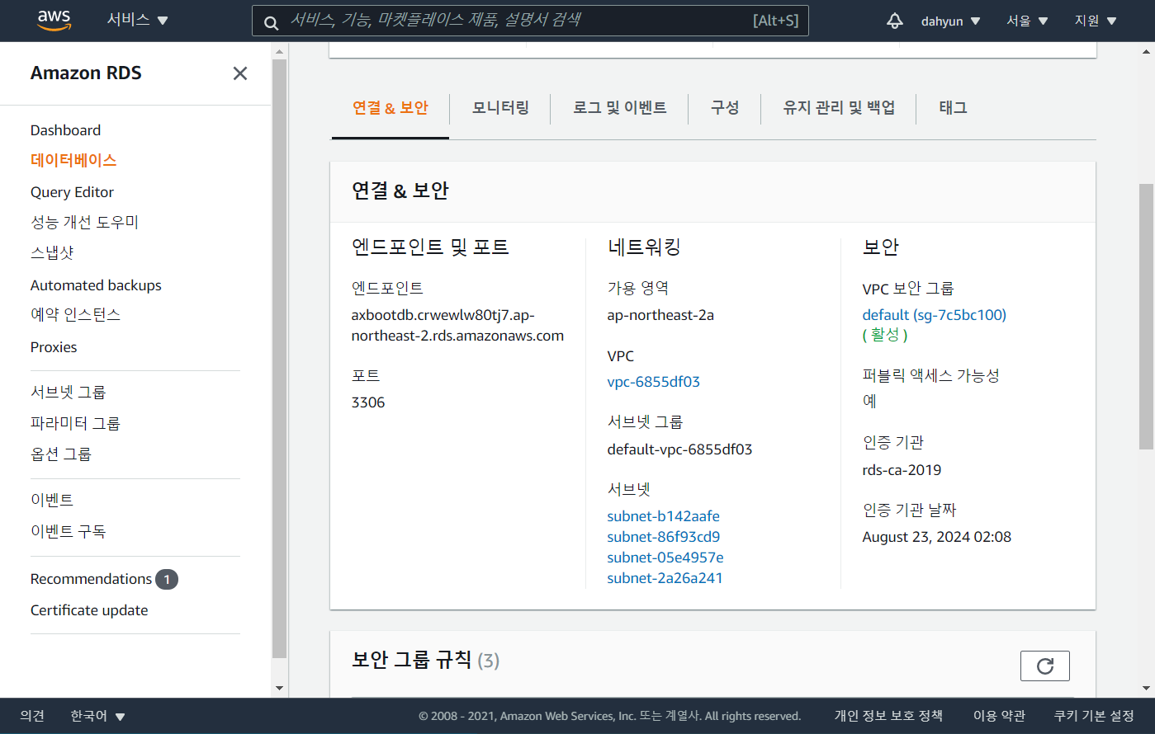Open Dashboard in the sidebar
Screen dimensions: 1155x734
65,130
